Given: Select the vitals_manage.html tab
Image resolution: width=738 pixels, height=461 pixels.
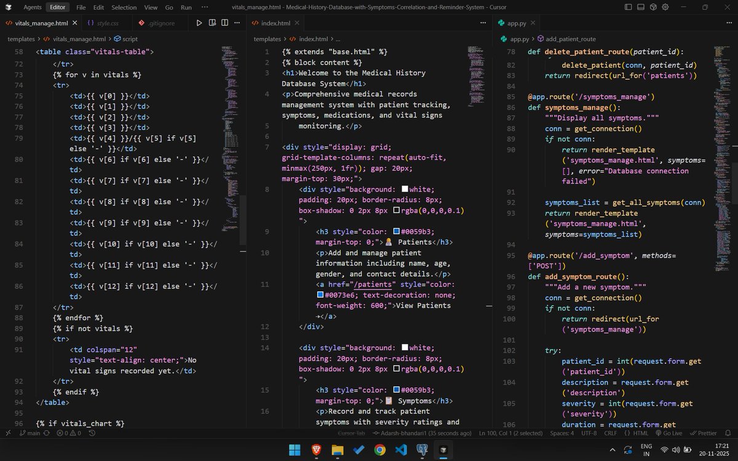Looking at the screenshot, I should 41,23.
